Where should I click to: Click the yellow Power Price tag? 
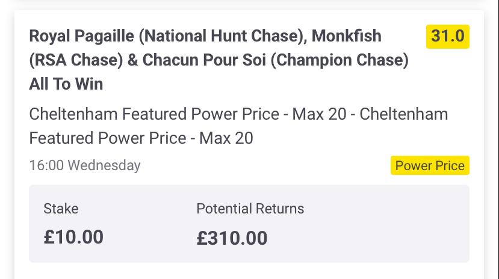(430, 165)
